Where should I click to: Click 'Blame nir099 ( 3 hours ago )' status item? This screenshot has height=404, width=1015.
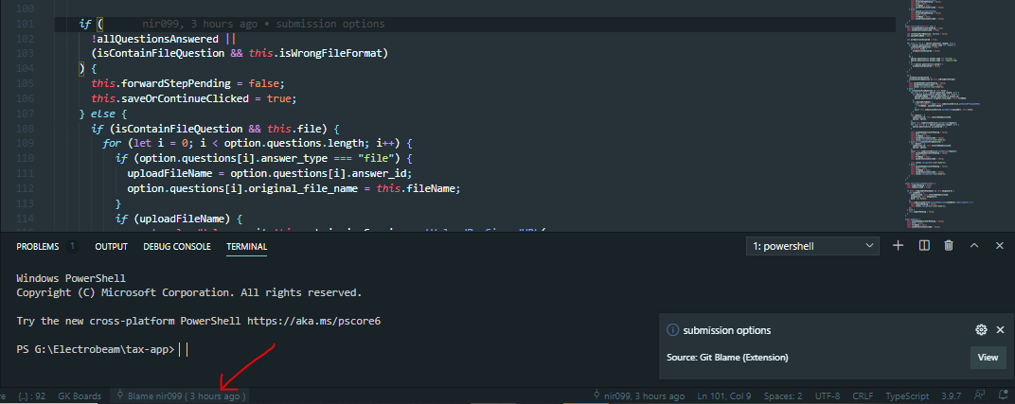pos(181,395)
